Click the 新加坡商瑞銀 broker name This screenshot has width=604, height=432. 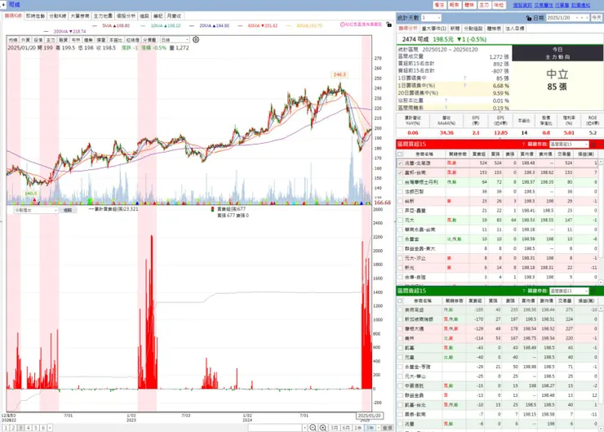tap(419, 319)
